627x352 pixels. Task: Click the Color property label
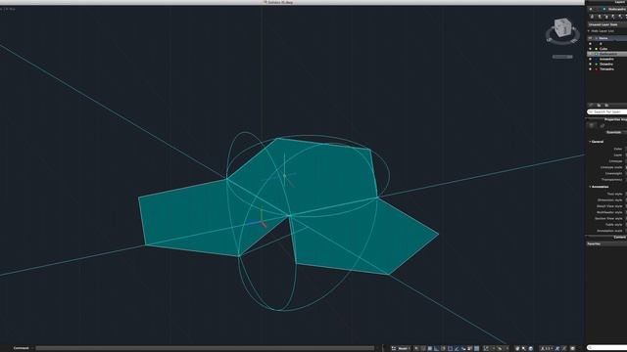618,149
